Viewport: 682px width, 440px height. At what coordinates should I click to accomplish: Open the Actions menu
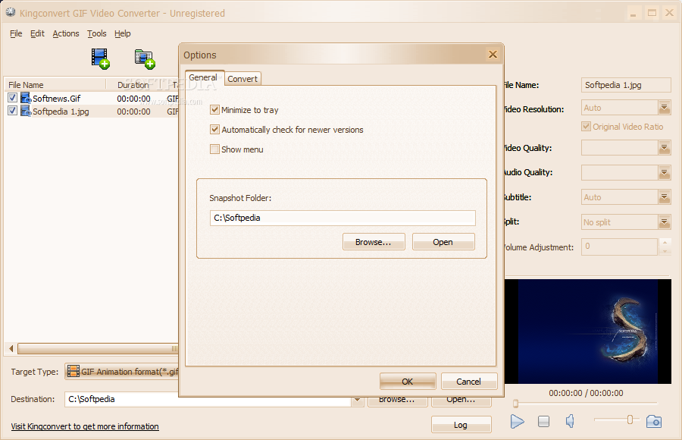coord(66,33)
